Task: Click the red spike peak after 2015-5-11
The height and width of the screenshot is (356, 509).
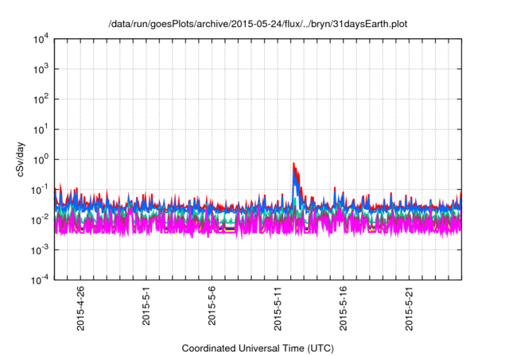Action: coord(293,164)
